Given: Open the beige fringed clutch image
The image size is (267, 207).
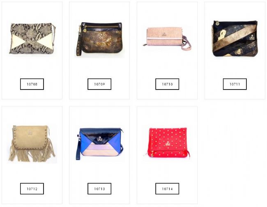Looking at the screenshot, I should (x=32, y=143).
